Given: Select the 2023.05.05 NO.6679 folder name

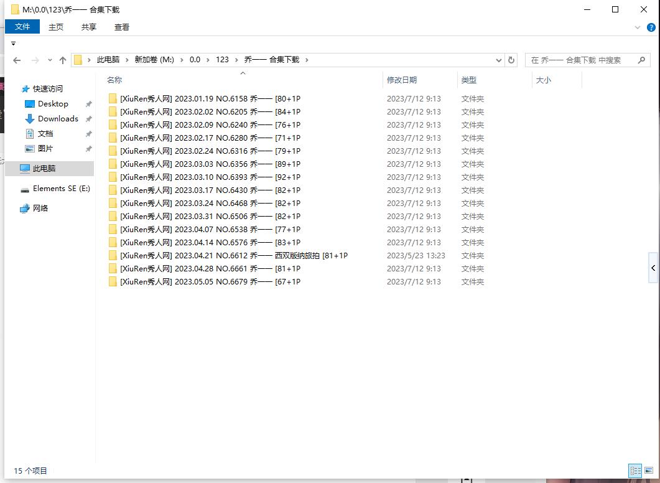Looking at the screenshot, I should click(x=210, y=281).
